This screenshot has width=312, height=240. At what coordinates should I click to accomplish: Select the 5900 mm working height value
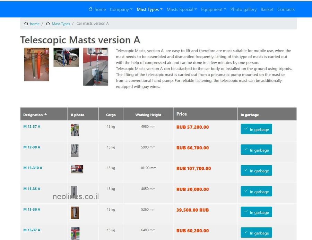click(x=148, y=147)
